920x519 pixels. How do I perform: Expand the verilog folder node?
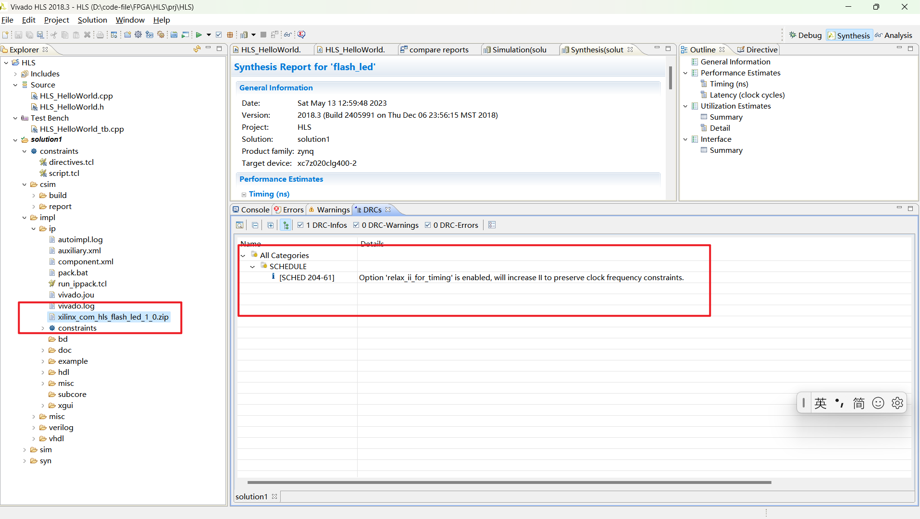coord(34,428)
